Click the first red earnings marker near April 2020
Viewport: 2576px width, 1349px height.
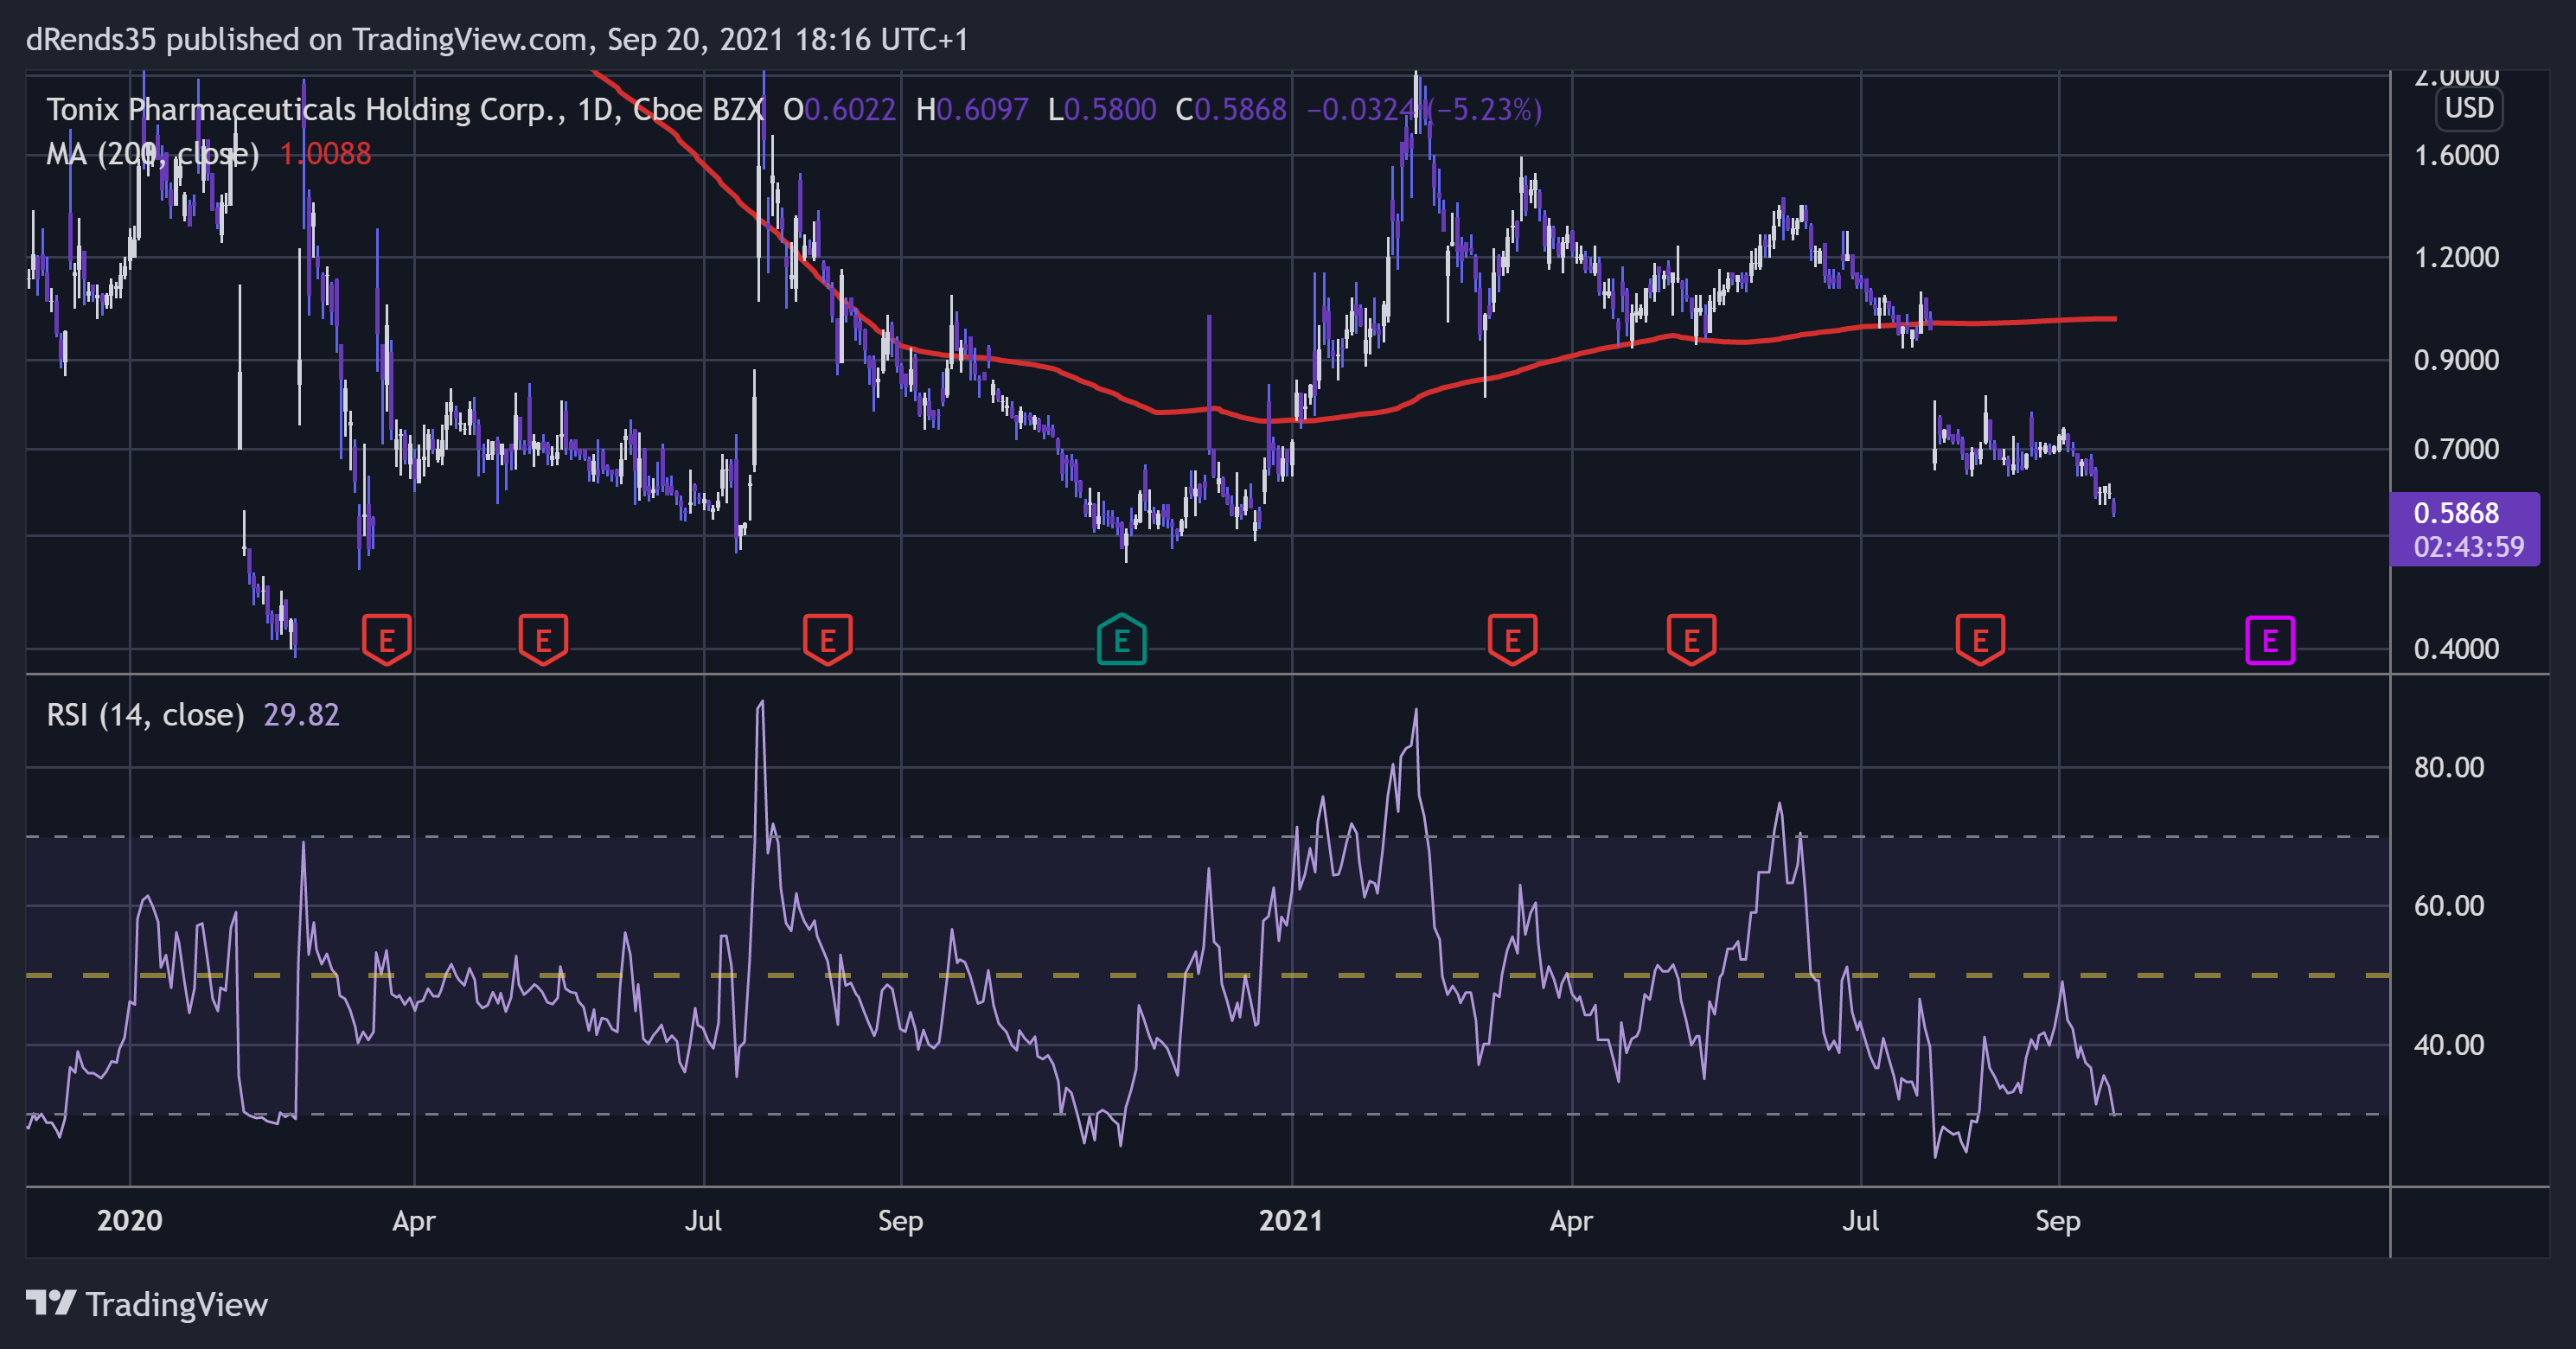[387, 640]
